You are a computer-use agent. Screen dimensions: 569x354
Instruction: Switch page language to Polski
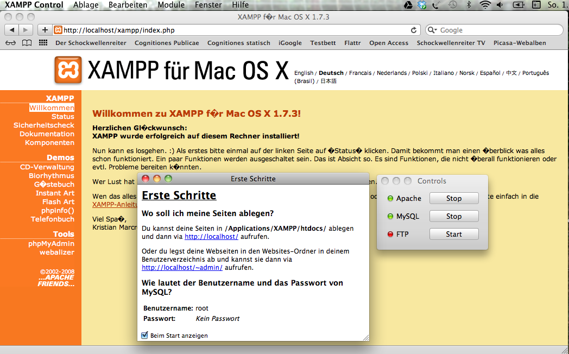tap(420, 73)
